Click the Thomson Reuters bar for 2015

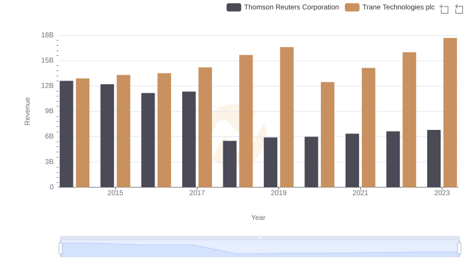107,136
